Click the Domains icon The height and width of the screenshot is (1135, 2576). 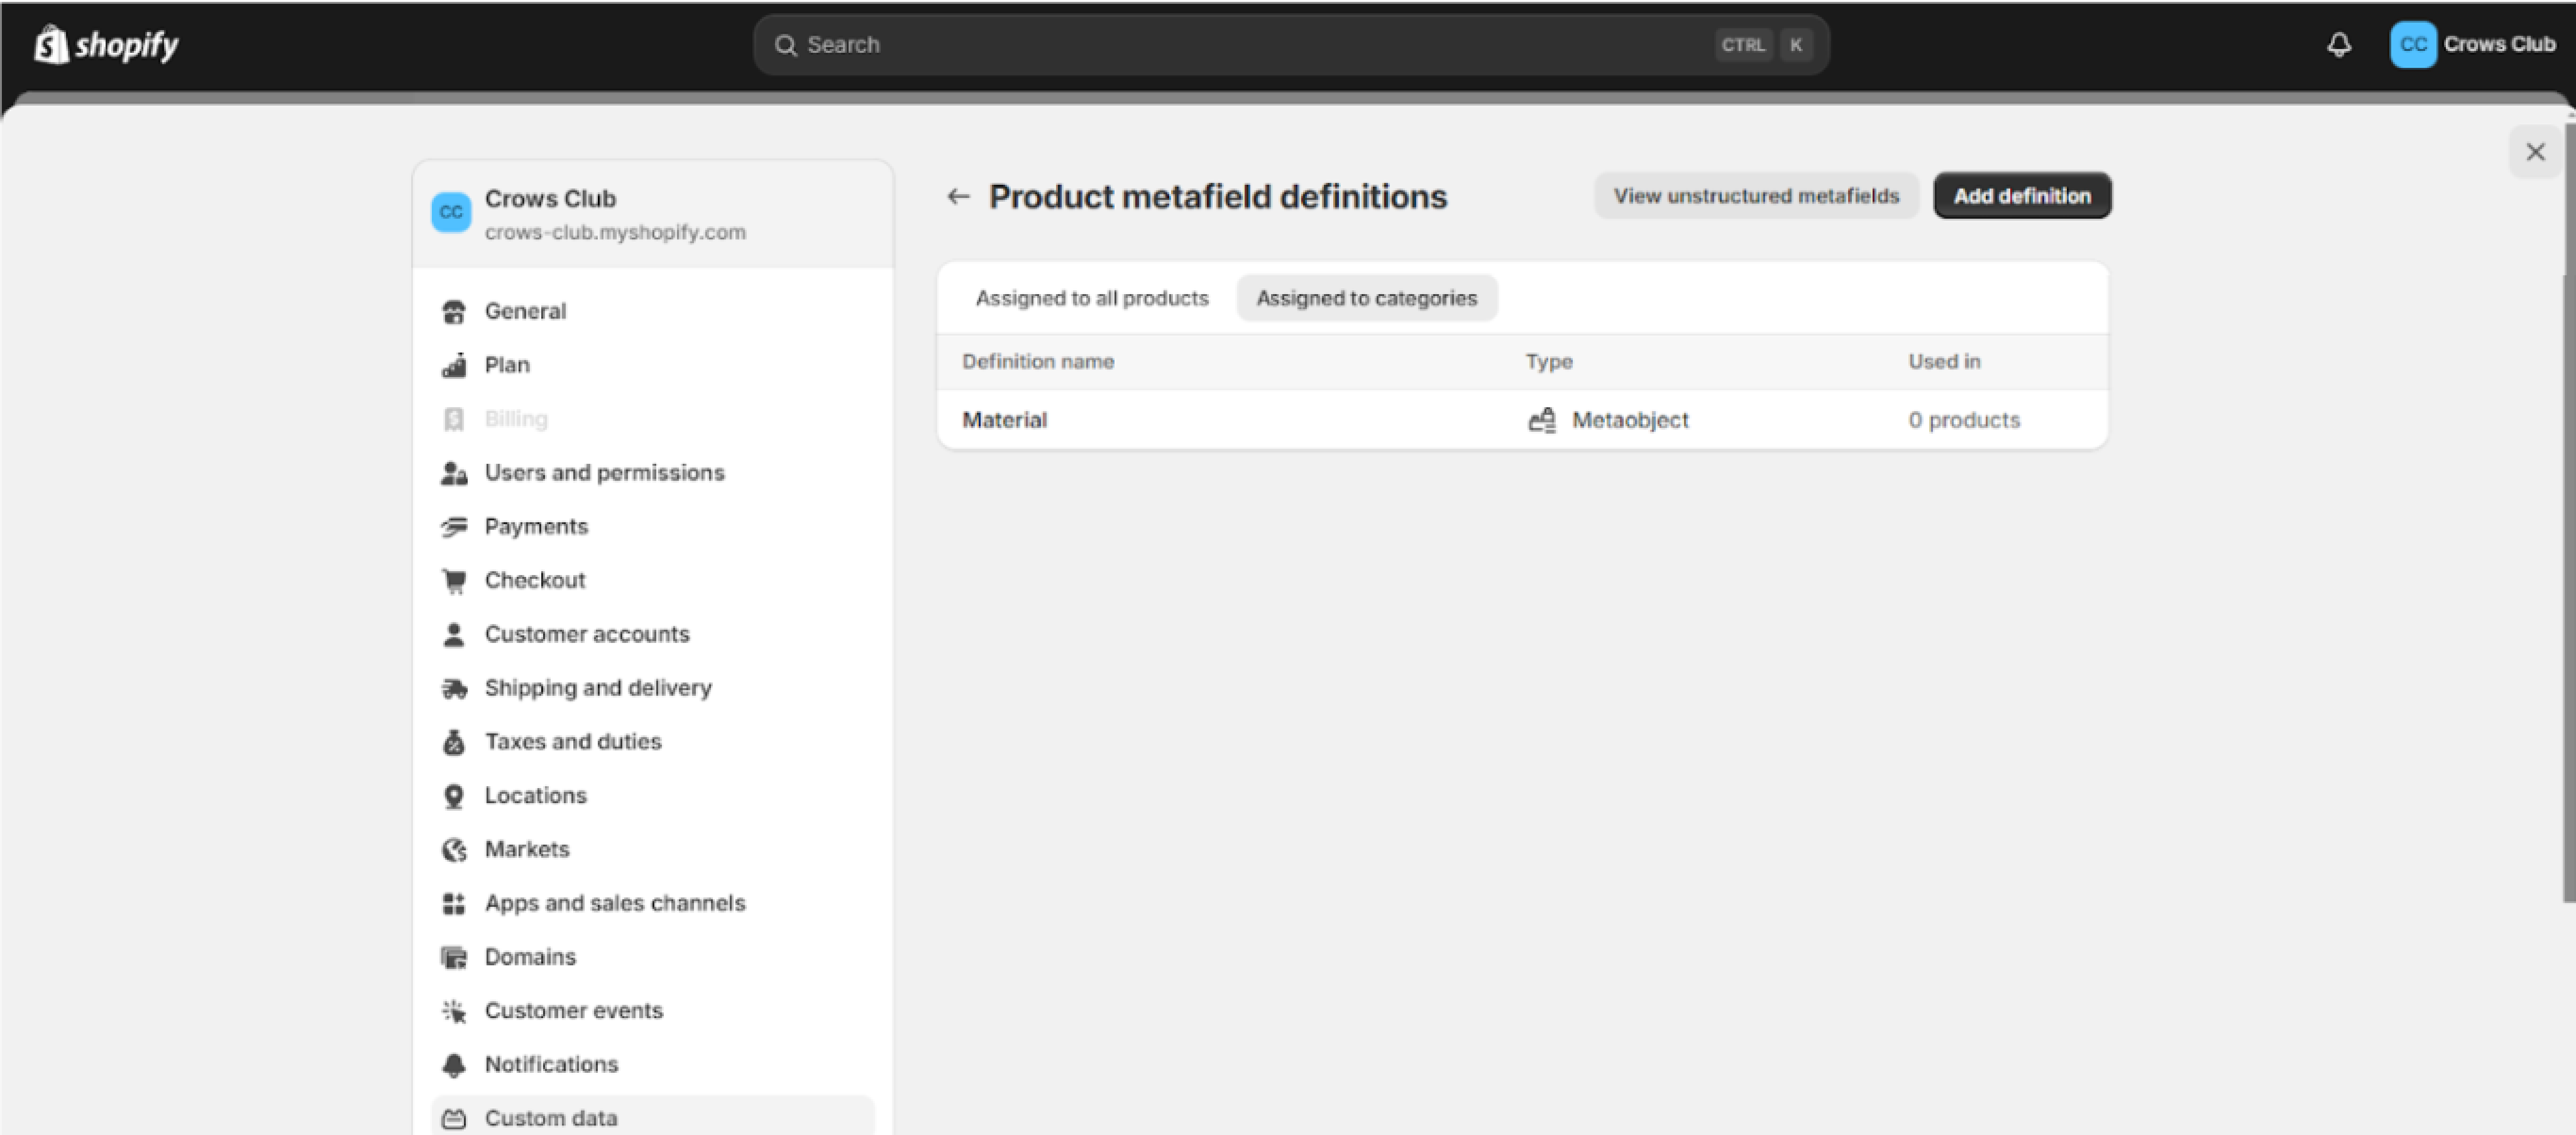(x=454, y=958)
